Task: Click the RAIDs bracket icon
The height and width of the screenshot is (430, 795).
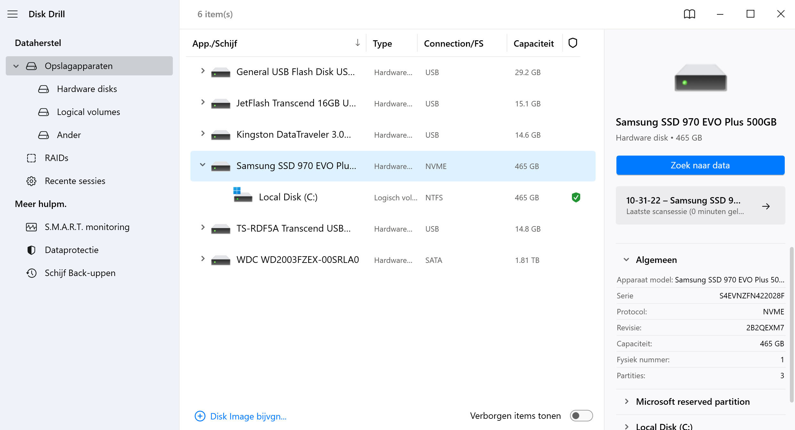Action: (x=31, y=158)
